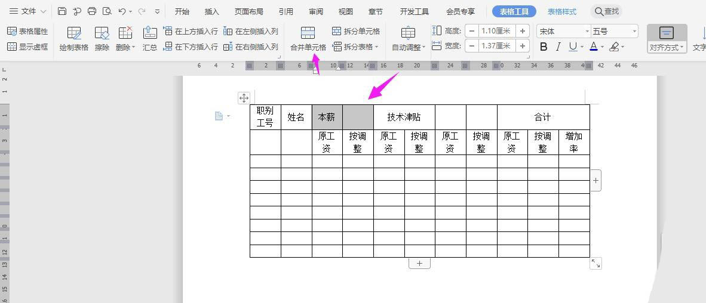Increase column width with plus button
Image resolution: width=706 pixels, height=303 pixels.
coord(522,46)
